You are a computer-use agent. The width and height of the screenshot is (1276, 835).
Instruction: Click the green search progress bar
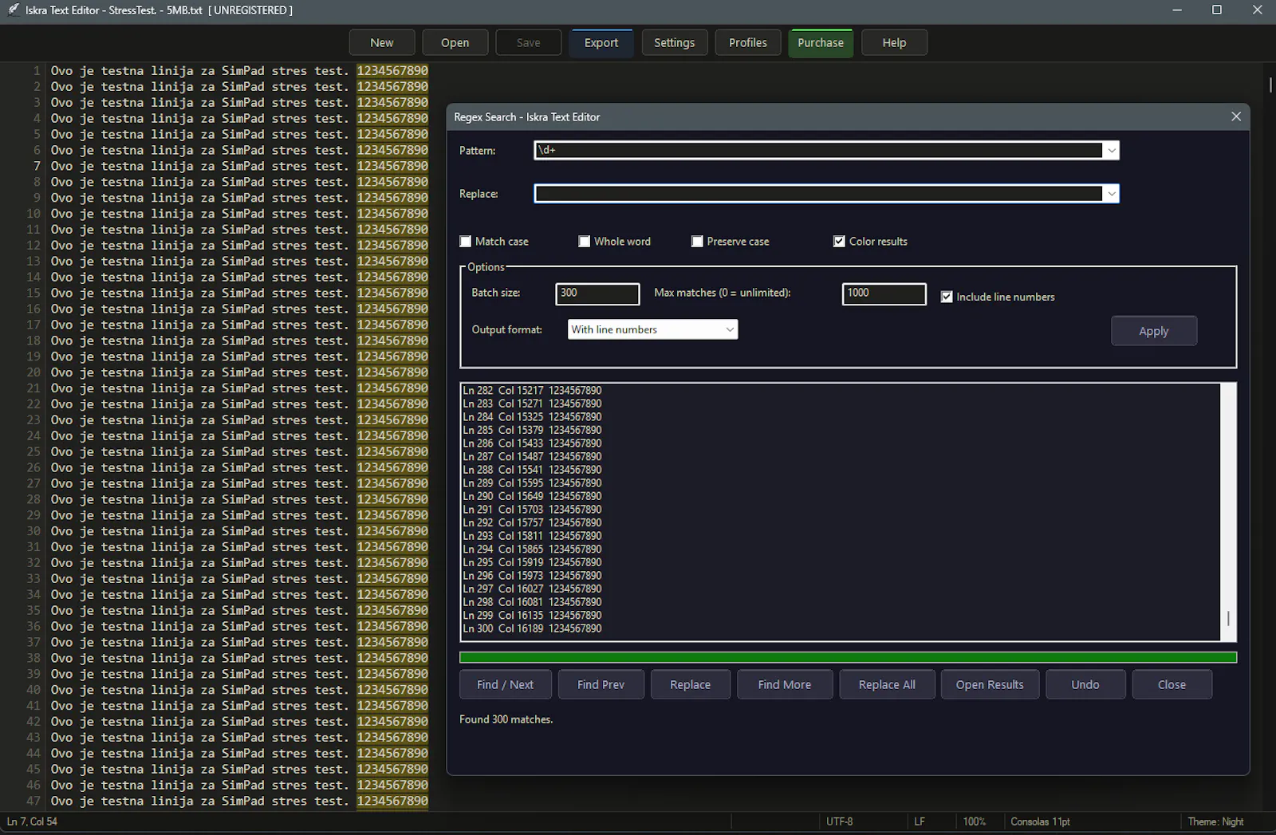(848, 658)
